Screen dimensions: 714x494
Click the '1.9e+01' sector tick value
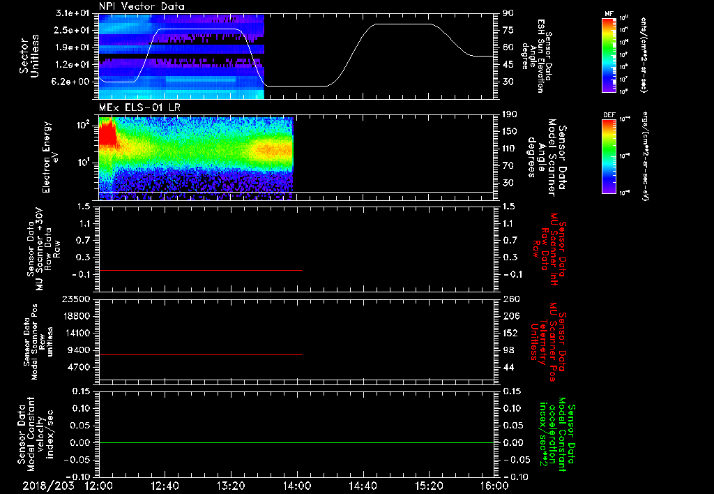click(72, 47)
